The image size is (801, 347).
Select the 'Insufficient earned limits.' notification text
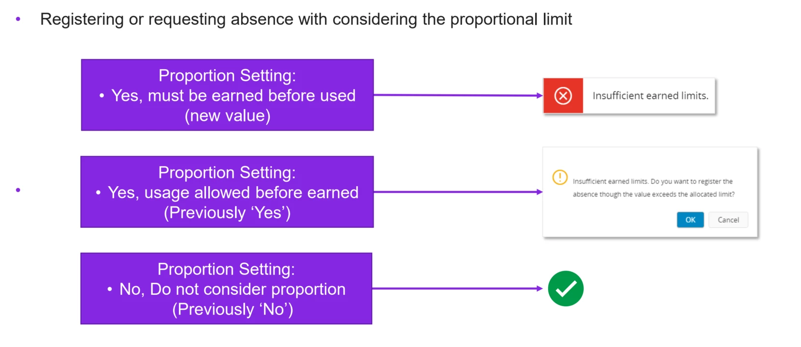650,96
